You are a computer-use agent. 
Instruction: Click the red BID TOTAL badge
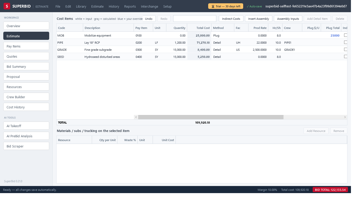tap(330, 190)
